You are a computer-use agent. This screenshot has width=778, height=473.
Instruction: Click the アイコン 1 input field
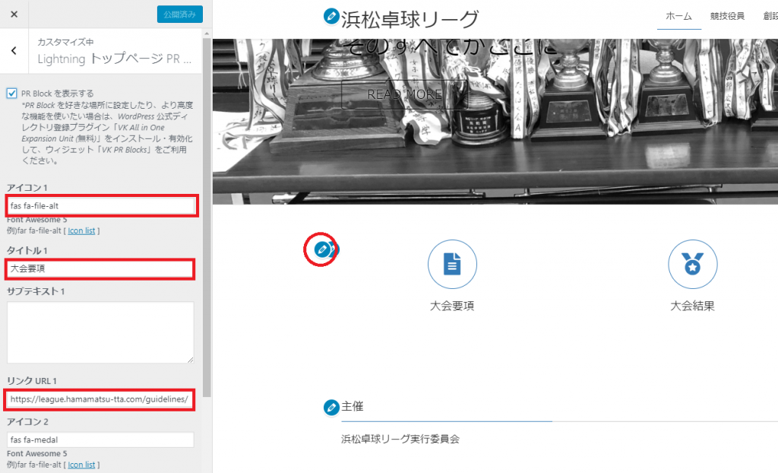point(100,205)
